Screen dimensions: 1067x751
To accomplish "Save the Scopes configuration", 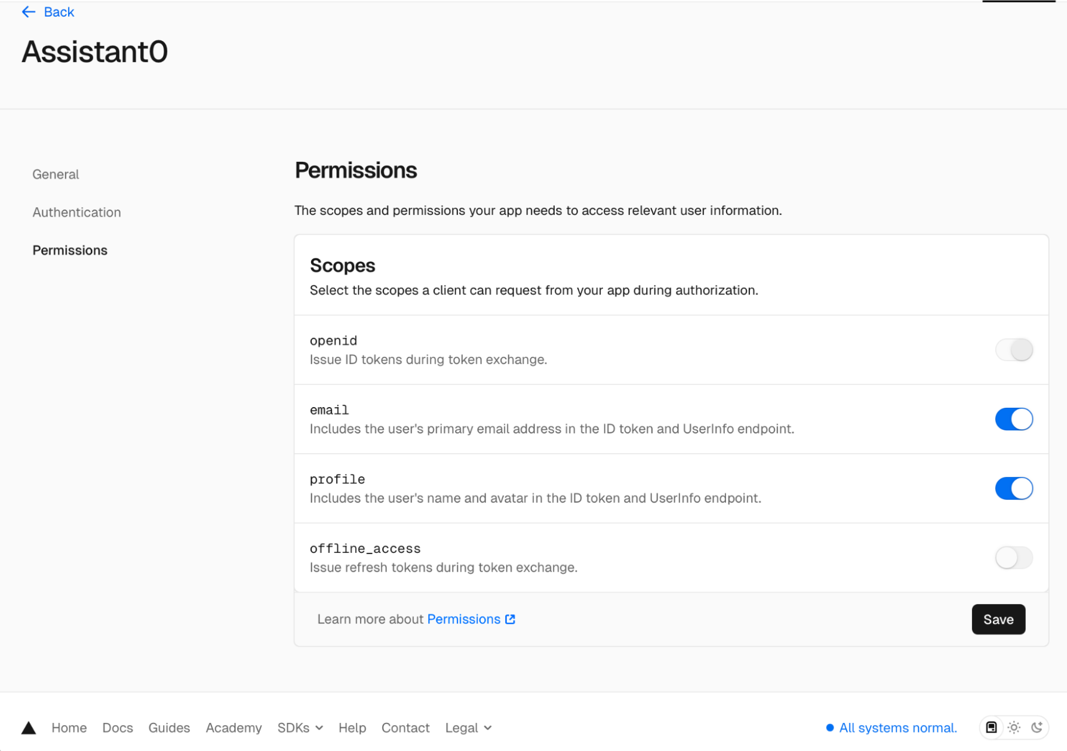I will [x=998, y=619].
